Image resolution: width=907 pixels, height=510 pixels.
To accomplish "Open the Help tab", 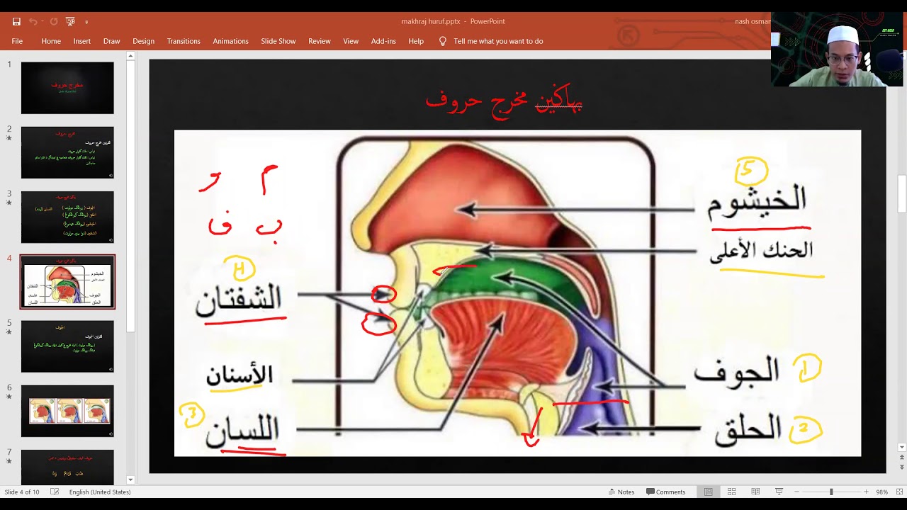I will coord(416,41).
